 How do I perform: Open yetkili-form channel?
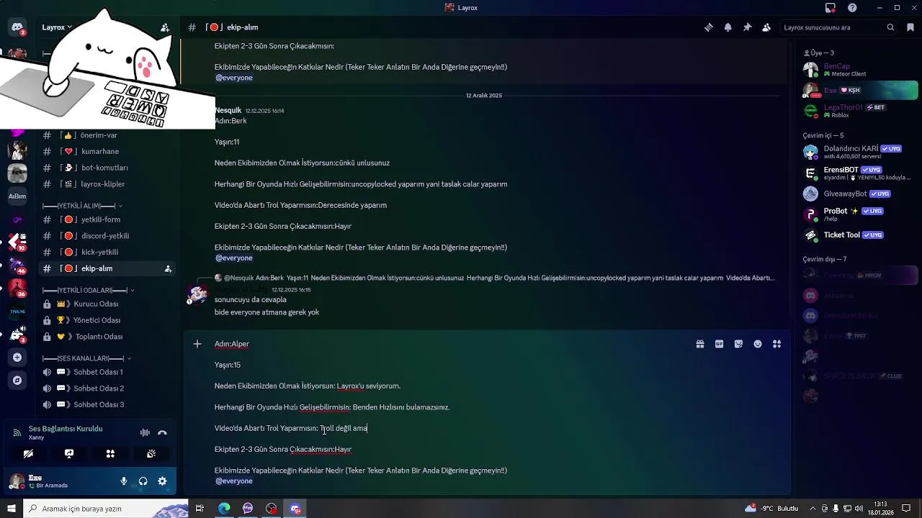(107, 219)
